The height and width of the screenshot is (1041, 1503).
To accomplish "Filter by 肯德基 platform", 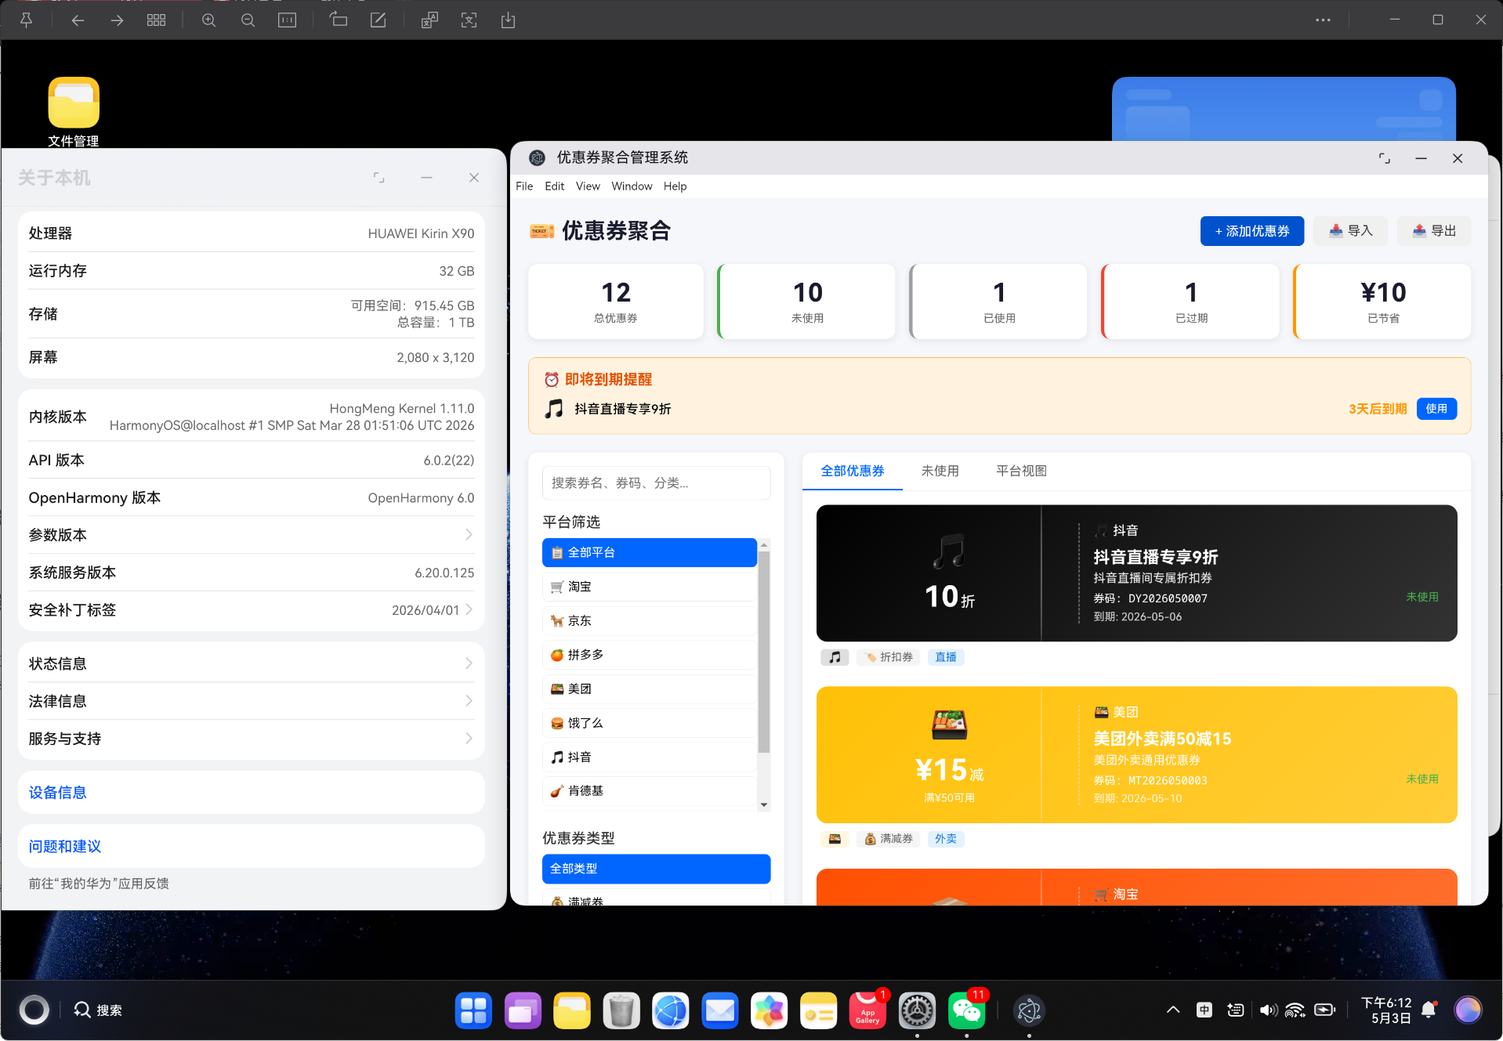I will pyautogui.click(x=649, y=791).
